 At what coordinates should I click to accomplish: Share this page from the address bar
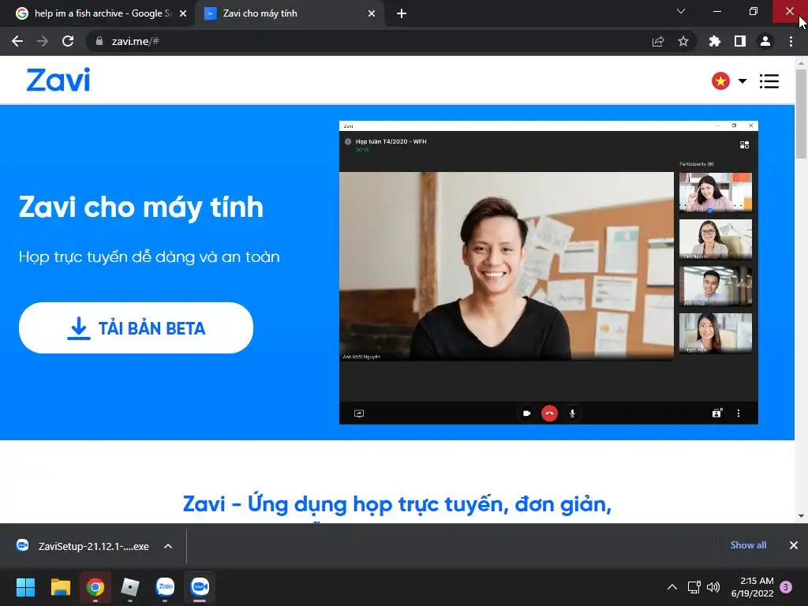(658, 41)
